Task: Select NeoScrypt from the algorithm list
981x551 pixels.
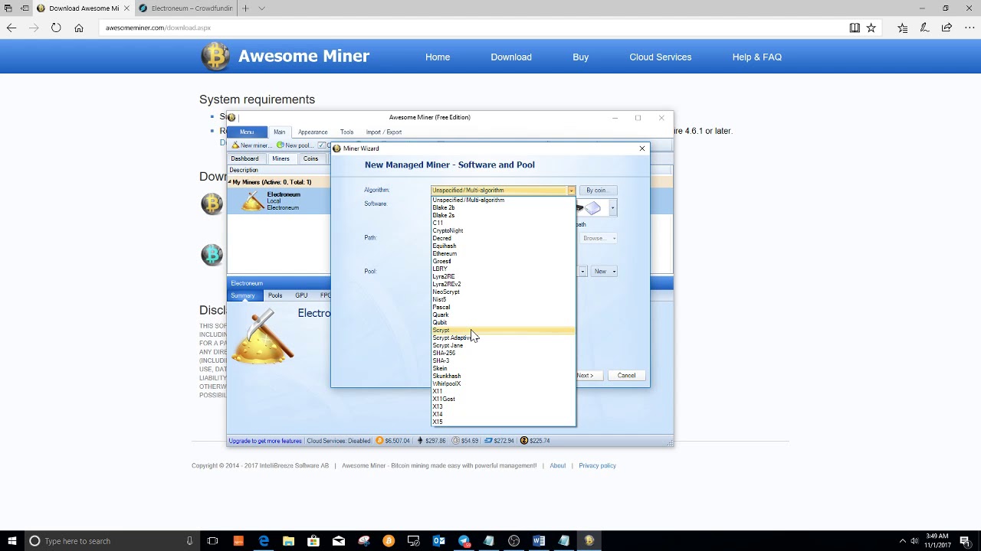Action: pyautogui.click(x=503, y=292)
